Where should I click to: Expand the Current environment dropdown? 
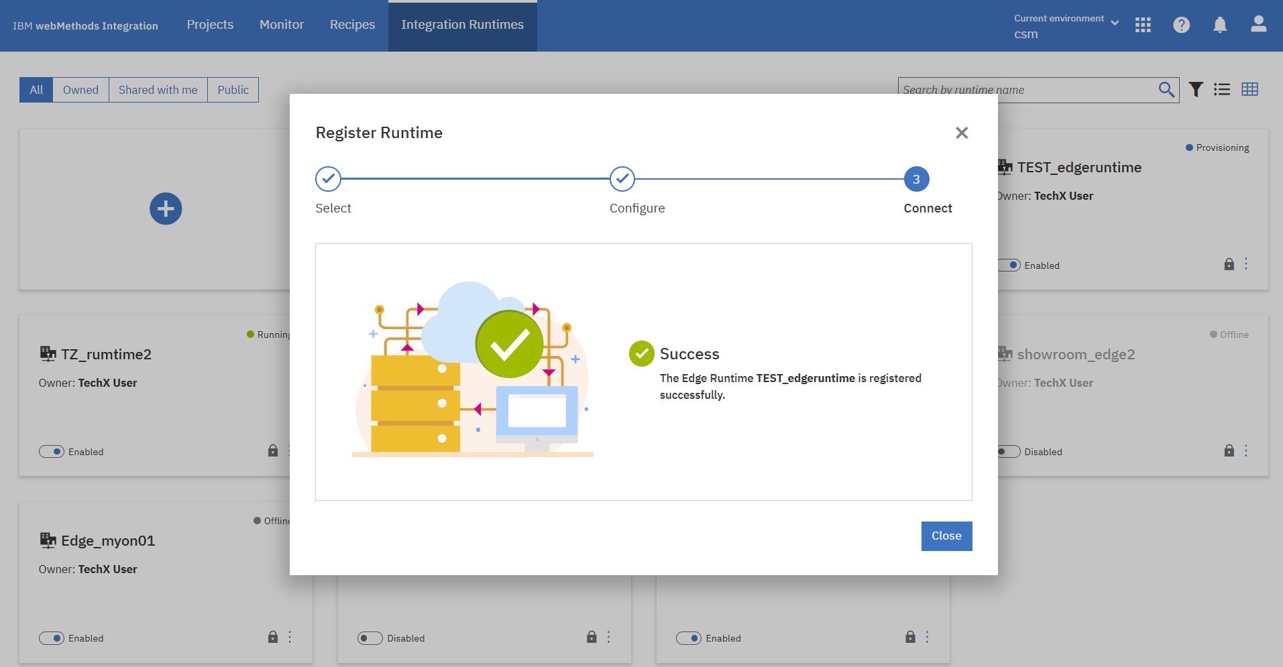tap(1115, 21)
